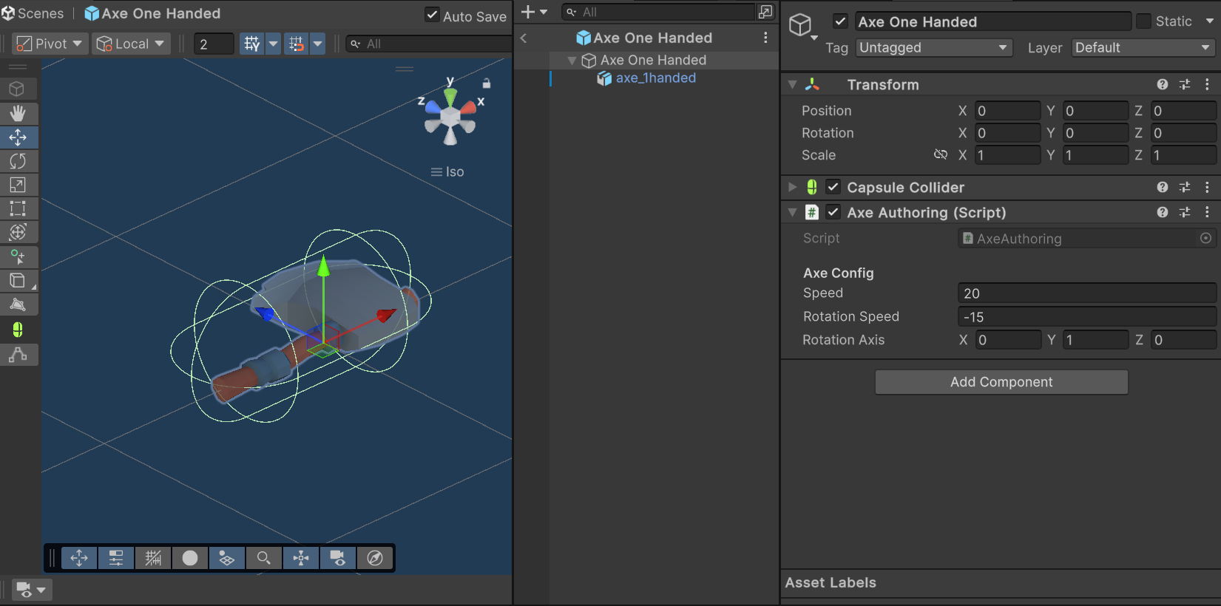1221x606 pixels.
Task: Open Transform three-dot context menu
Action: [1207, 85]
